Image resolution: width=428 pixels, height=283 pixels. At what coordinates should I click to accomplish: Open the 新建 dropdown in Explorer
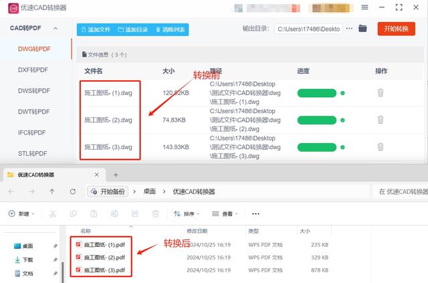click(21, 214)
